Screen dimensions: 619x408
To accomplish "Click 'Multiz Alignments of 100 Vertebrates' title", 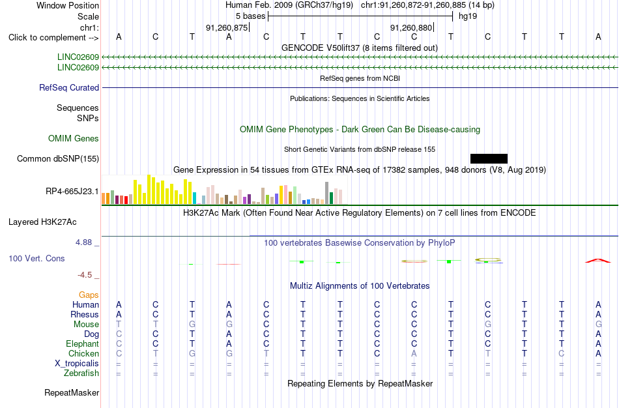I will coord(360,285).
